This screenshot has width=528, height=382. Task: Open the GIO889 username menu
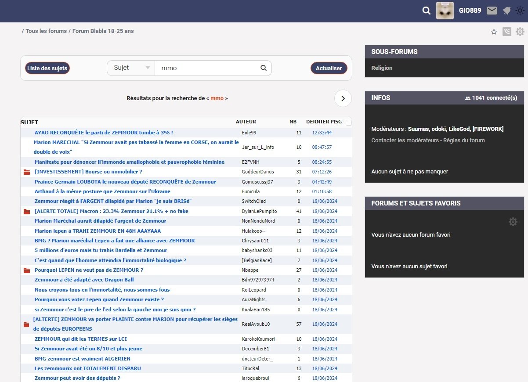click(470, 11)
